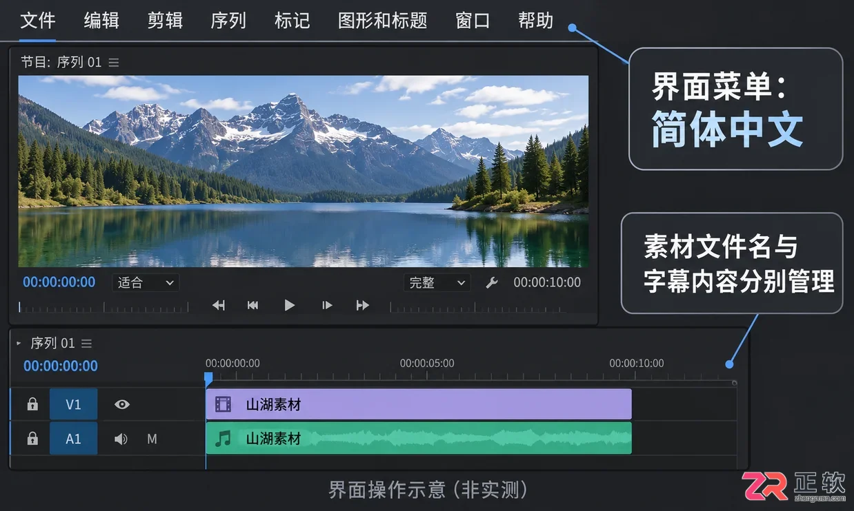Click the 节目: 序列 01 panel title

tap(61, 62)
